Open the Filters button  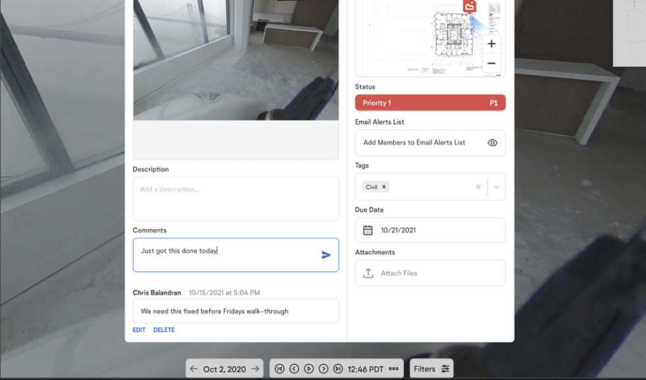tap(431, 369)
